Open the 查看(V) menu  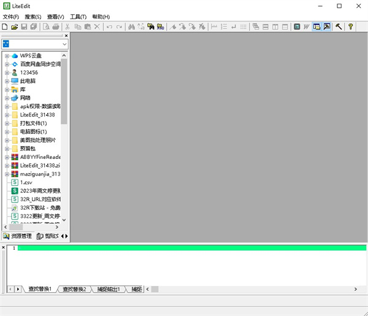pos(56,17)
